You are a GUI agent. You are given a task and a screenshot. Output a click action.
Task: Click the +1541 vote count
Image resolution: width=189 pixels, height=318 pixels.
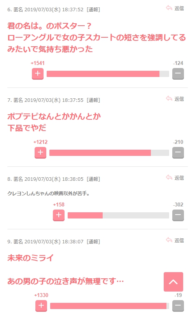[x=37, y=63]
